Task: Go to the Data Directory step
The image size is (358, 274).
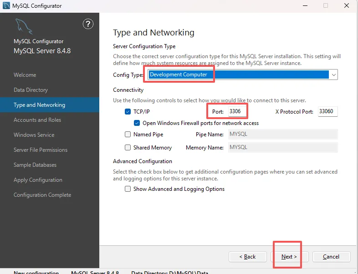Action: (x=31, y=90)
